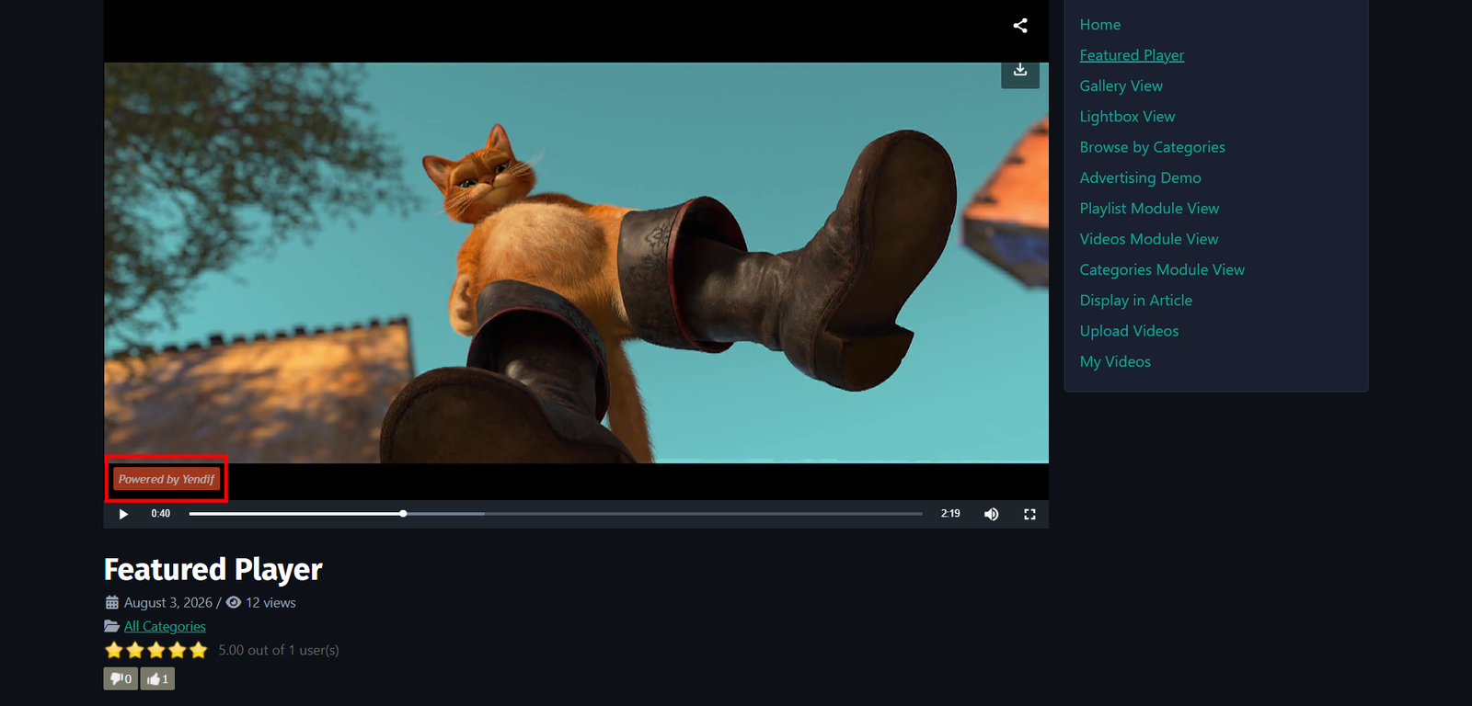Open Featured Player menu link
This screenshot has height=706, width=1472.
coord(1132,55)
